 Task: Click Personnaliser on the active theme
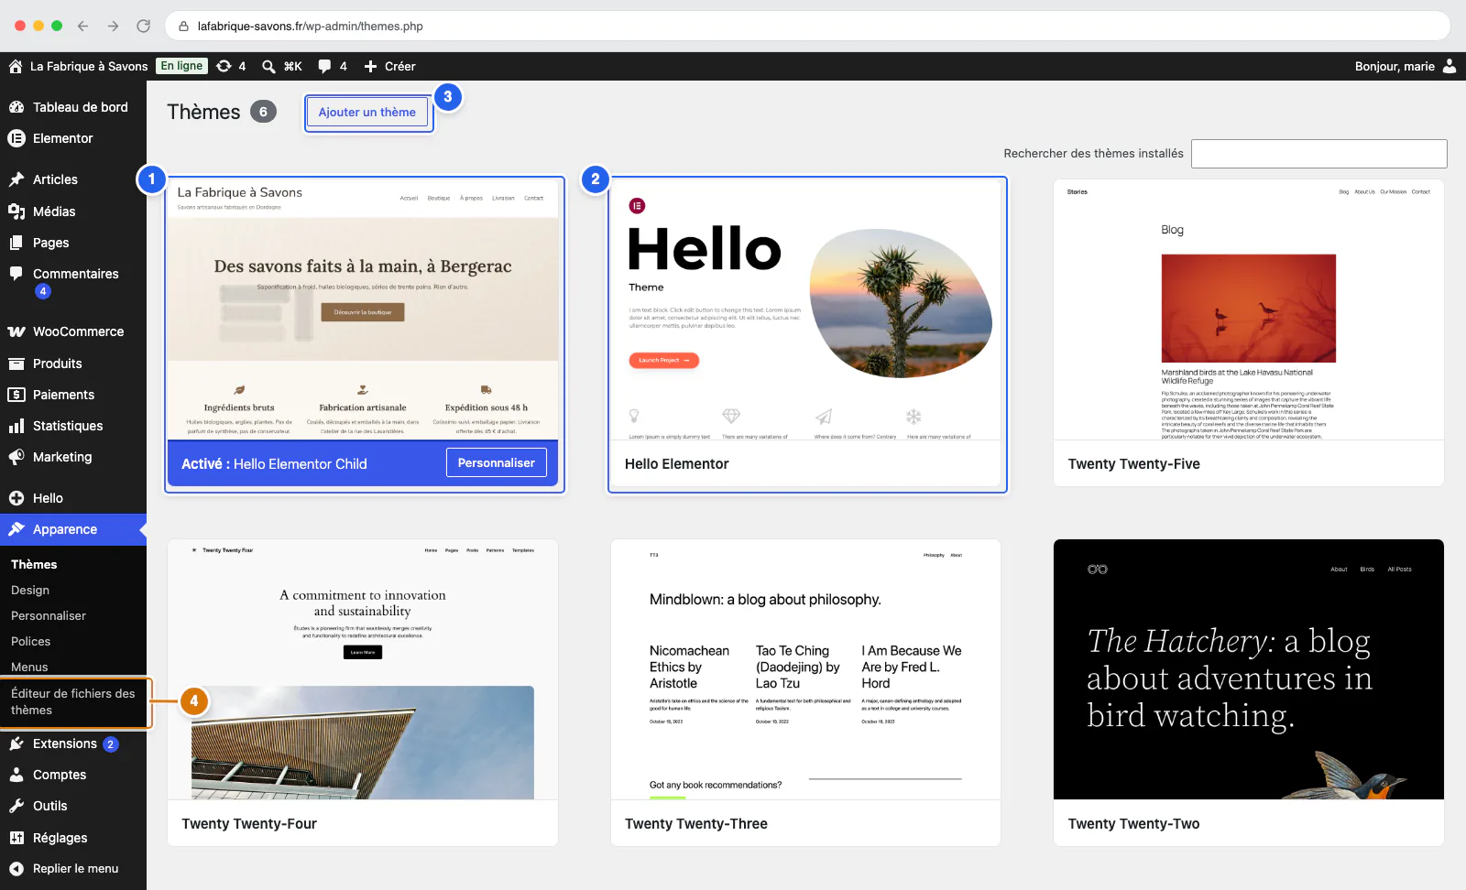(x=497, y=463)
